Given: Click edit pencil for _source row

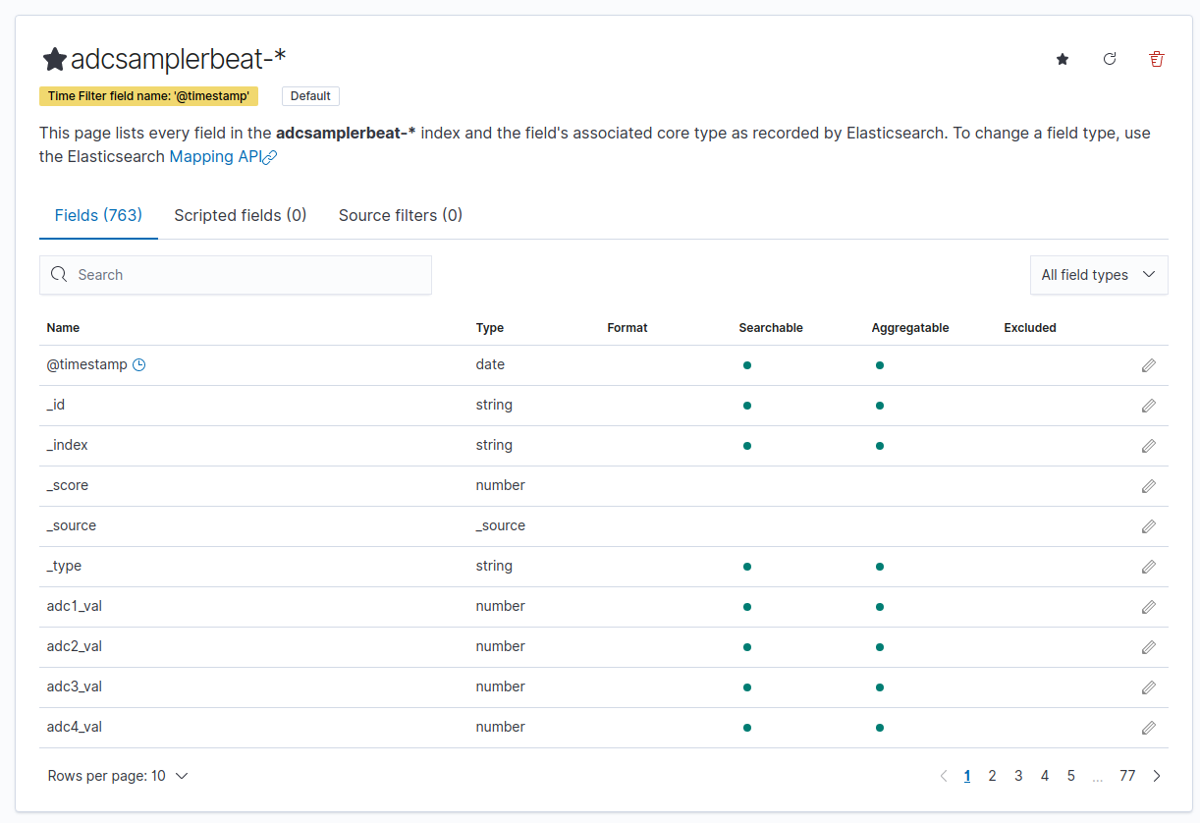Looking at the screenshot, I should point(1148,526).
